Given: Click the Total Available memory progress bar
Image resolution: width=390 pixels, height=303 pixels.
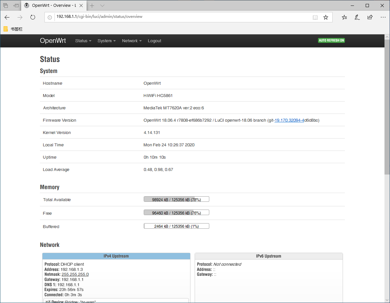Looking at the screenshot, I should click(177, 200).
